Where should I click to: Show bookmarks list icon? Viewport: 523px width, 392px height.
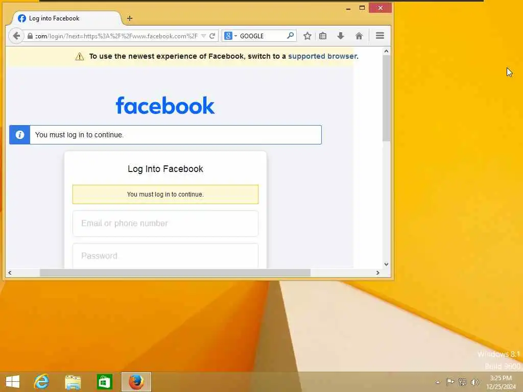tap(323, 36)
